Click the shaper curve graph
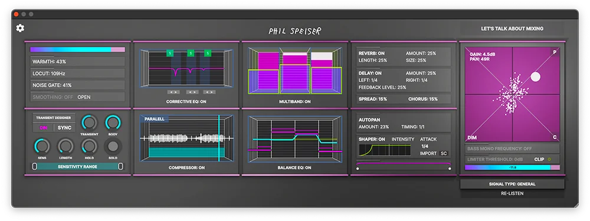This screenshot has height=221, width=590. pyautogui.click(x=385, y=150)
